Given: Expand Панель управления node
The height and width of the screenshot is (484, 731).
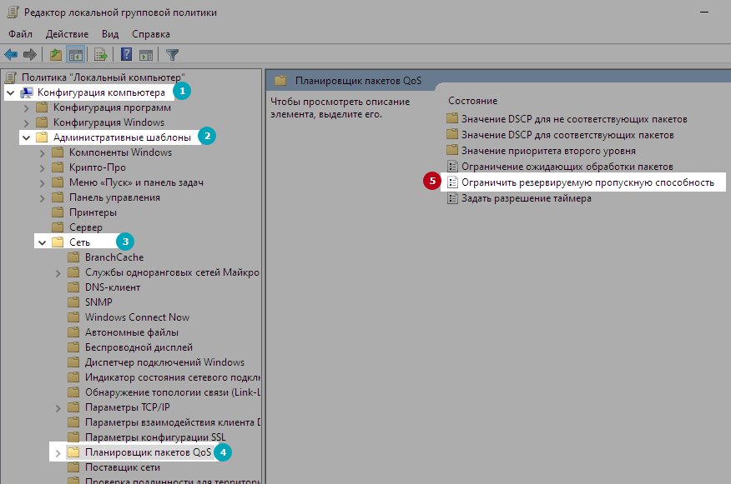Looking at the screenshot, I should point(42,197).
